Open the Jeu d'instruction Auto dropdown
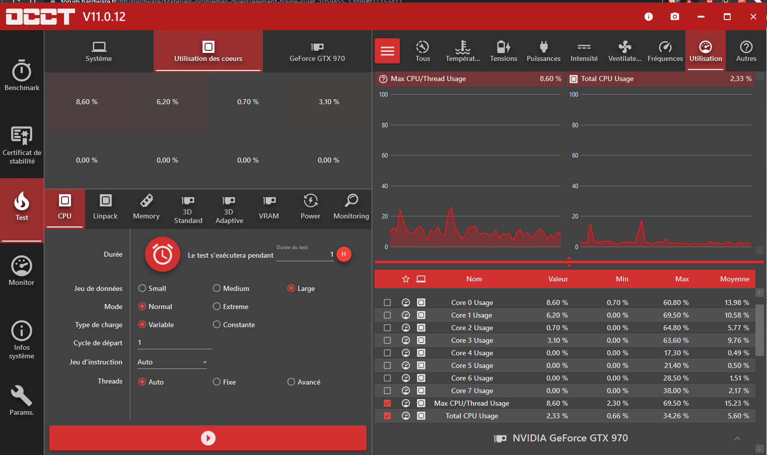Screen dimensions: 767x455 click(172, 362)
